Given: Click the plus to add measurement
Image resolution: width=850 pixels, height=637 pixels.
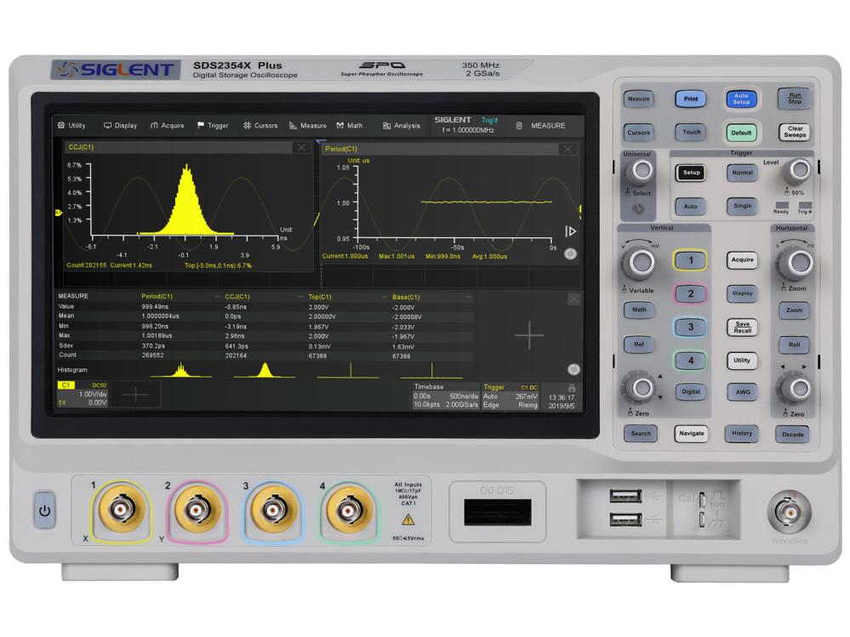Looking at the screenshot, I should (529, 335).
